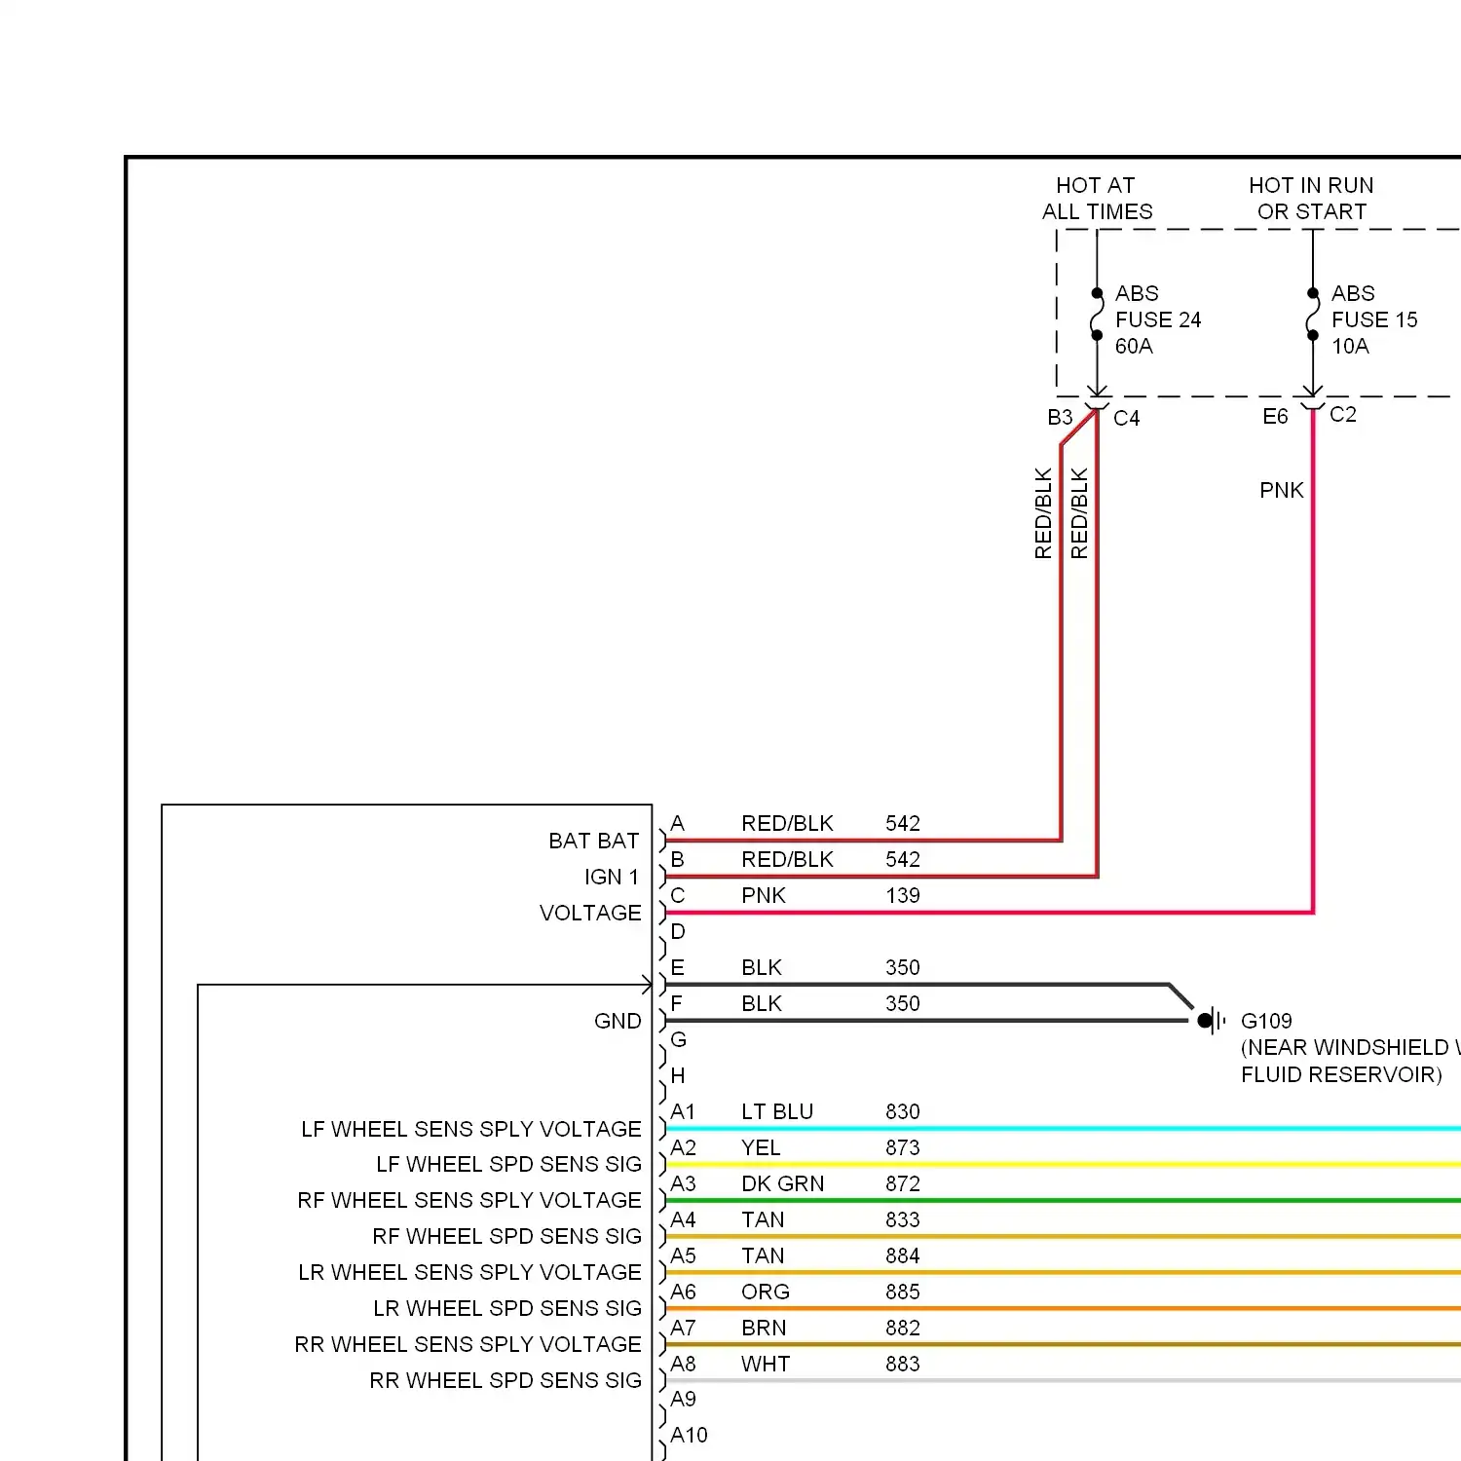
Task: Click the G109 ground symbol
Action: click(x=1212, y=1020)
